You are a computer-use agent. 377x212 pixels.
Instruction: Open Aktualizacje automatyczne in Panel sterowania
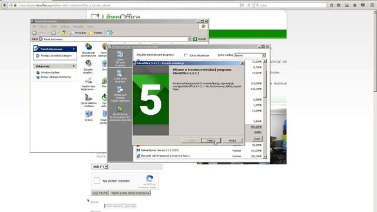coord(88,50)
